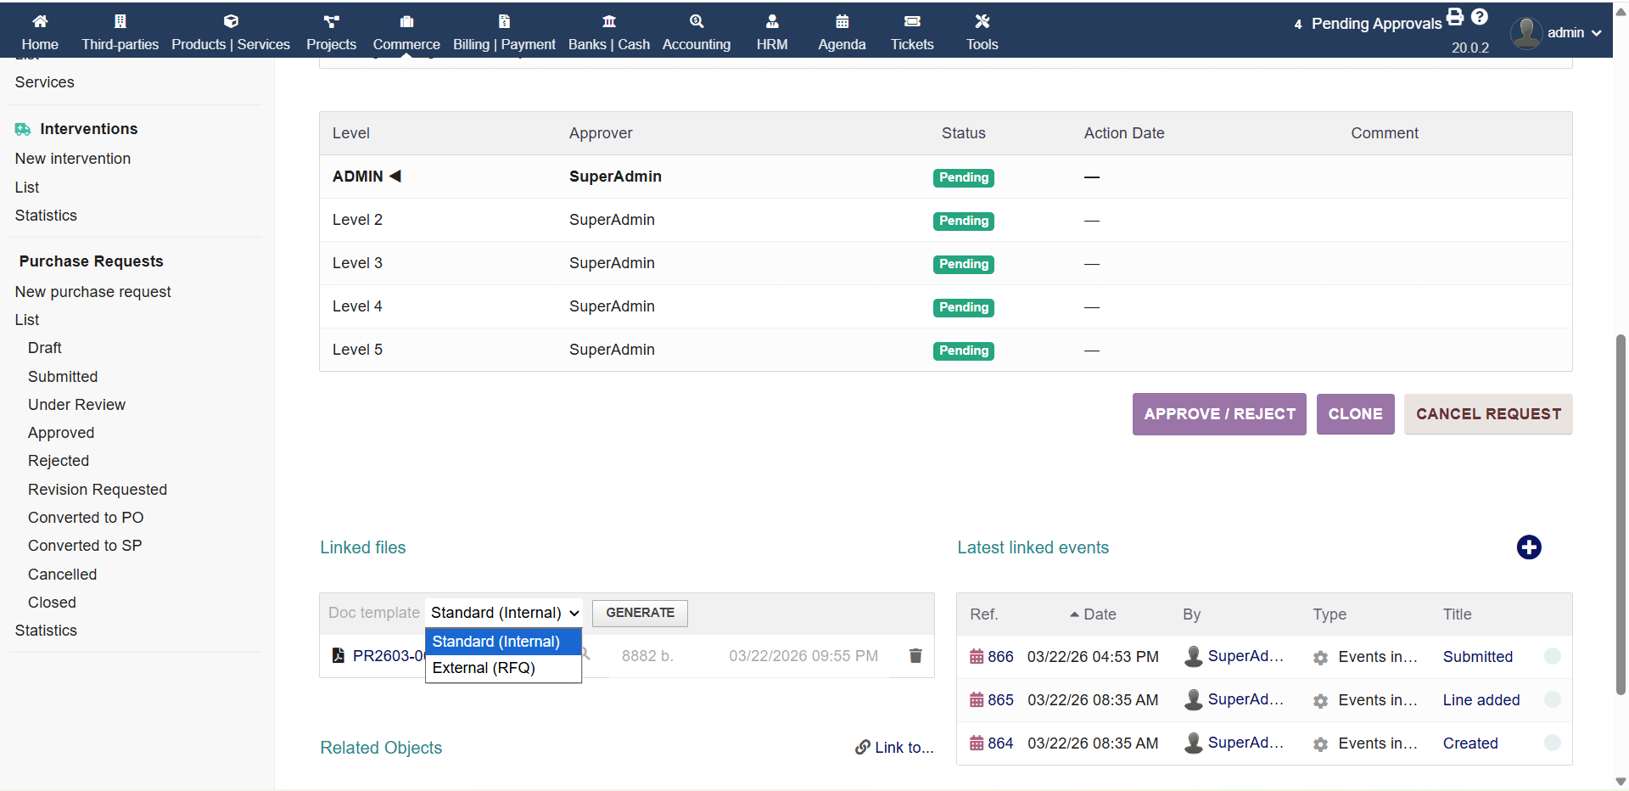
Task: Click the PDF icon for PR2603 file
Action: coord(339,656)
